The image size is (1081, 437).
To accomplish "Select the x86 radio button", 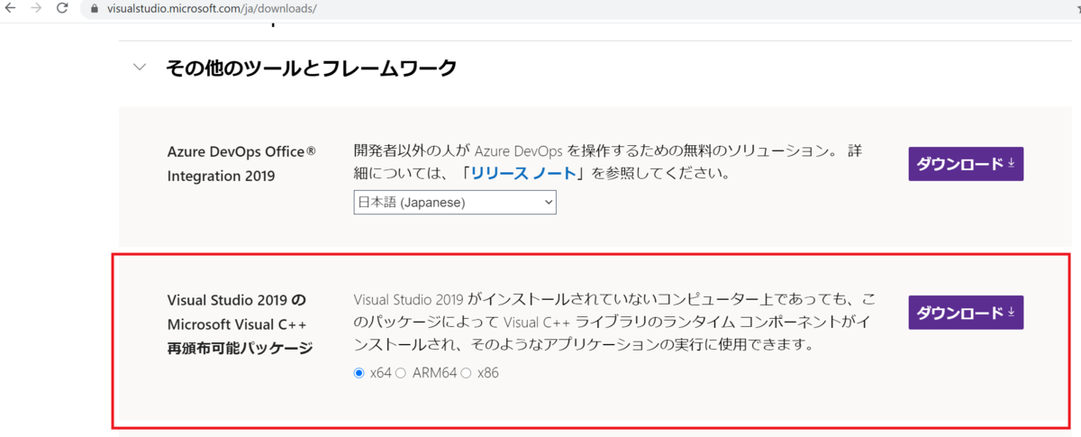I will [x=467, y=373].
